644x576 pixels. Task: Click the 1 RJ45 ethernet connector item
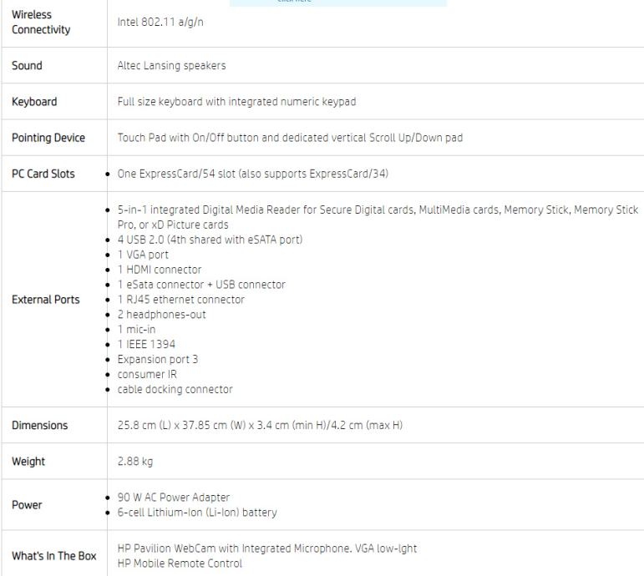[180, 300]
